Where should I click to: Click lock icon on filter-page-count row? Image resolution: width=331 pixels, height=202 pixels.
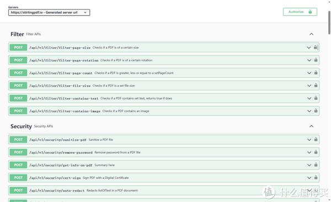[316, 73]
